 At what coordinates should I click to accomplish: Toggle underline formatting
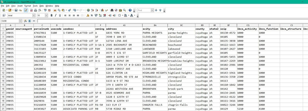60,15
